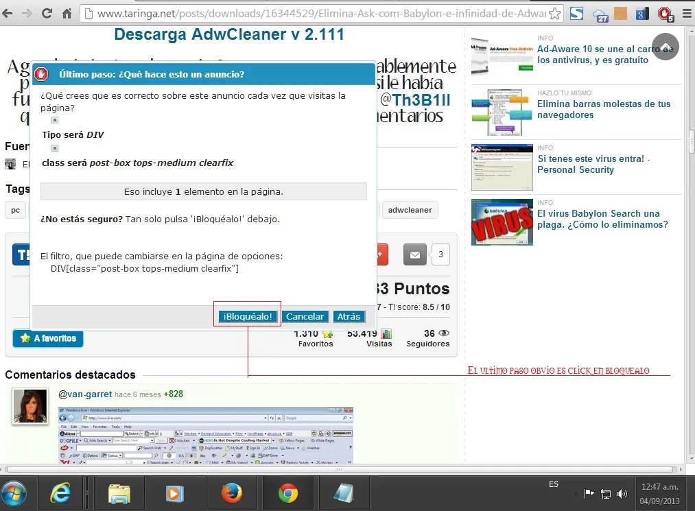
Task: Open 'Elimina barras molestas de tus navegadores'
Action: (604, 109)
